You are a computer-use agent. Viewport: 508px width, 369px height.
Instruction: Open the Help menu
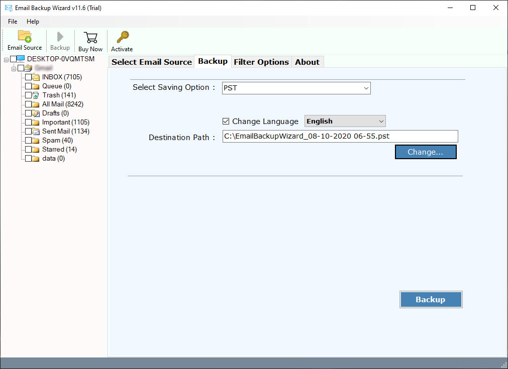pos(33,22)
